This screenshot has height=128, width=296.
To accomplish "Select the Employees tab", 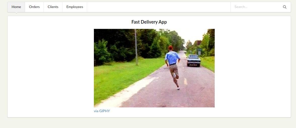I will click(75, 7).
